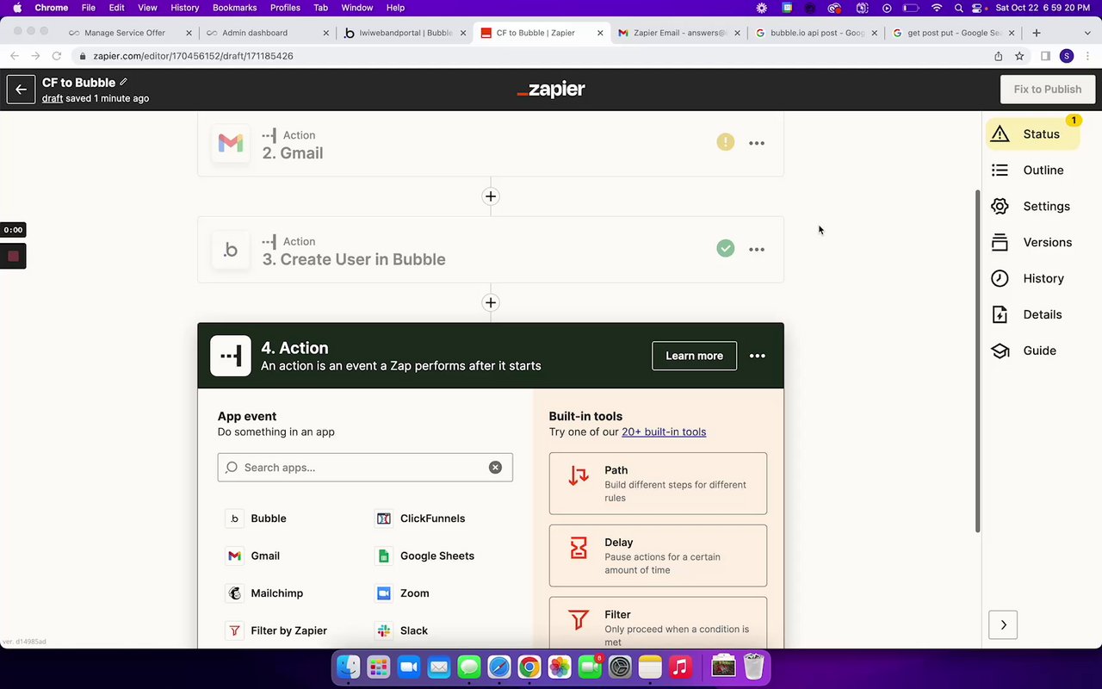Click the Zapier logo

[551, 90]
